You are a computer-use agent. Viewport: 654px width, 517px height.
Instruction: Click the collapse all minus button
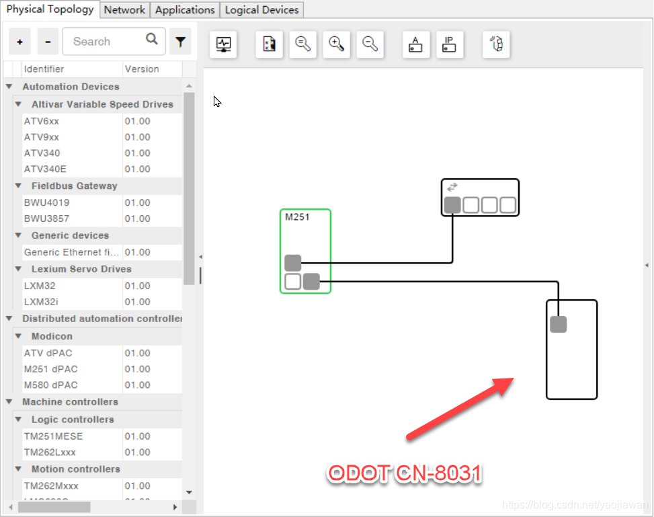coord(48,41)
